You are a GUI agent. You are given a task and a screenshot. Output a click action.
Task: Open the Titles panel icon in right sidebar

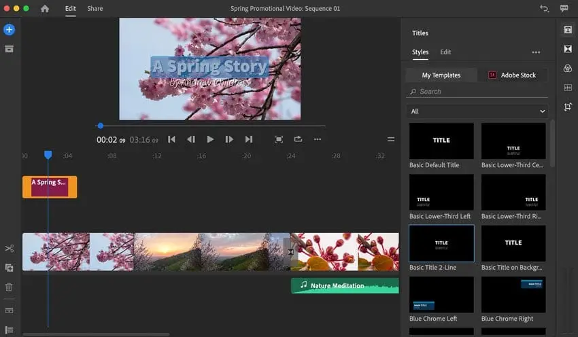pos(568,29)
